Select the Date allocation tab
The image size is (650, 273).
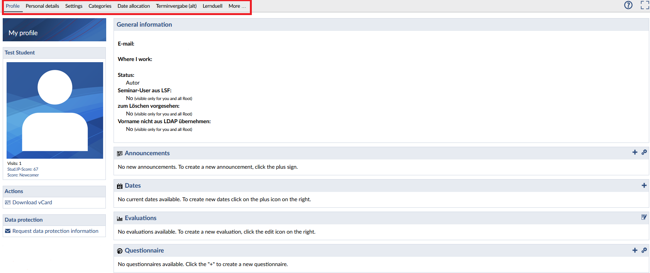[x=134, y=6]
